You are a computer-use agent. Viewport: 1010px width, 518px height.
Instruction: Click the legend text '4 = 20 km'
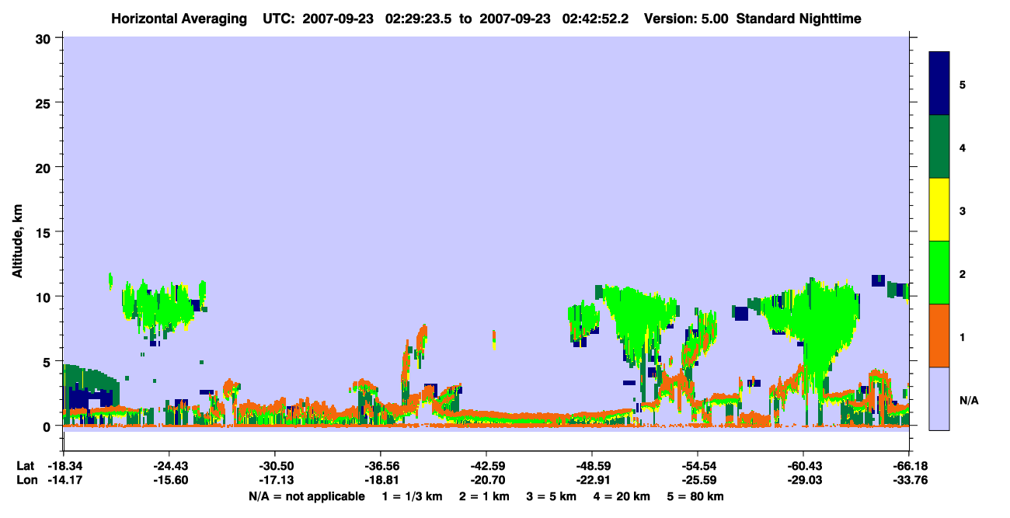[623, 496]
